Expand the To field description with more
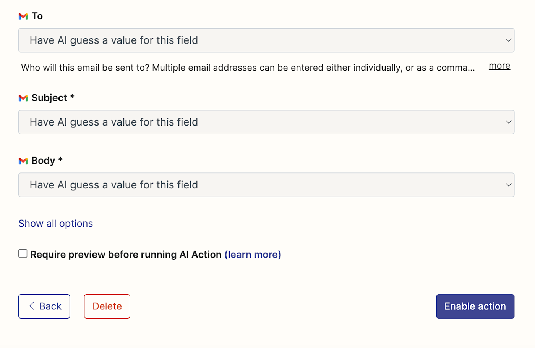The image size is (535, 348). click(x=499, y=66)
